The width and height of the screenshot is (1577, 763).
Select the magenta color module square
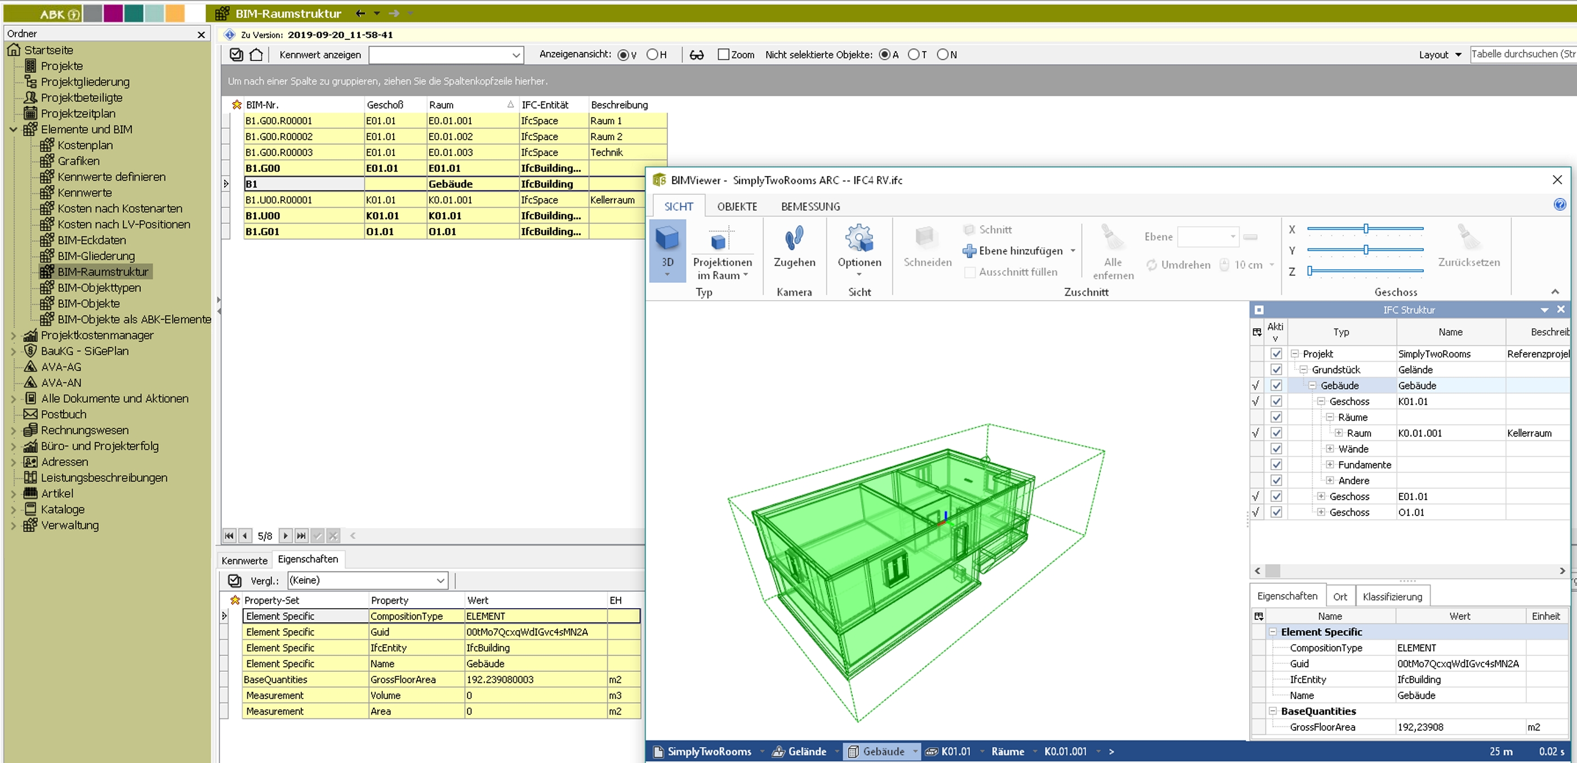pyautogui.click(x=113, y=13)
